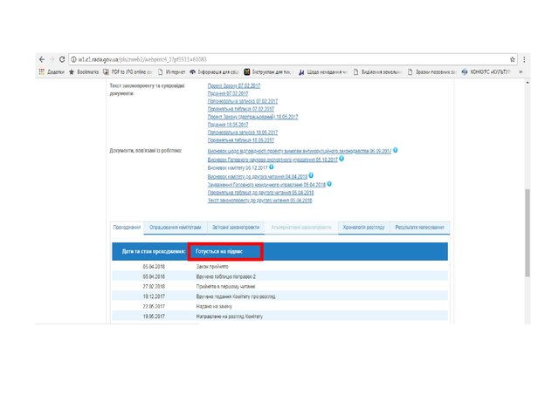Click the scrollbar up arrow

pos(528,83)
